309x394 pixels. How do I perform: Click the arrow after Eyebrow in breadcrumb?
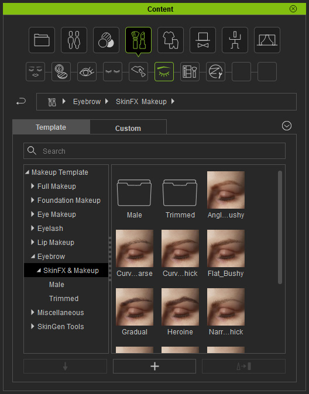[107, 101]
